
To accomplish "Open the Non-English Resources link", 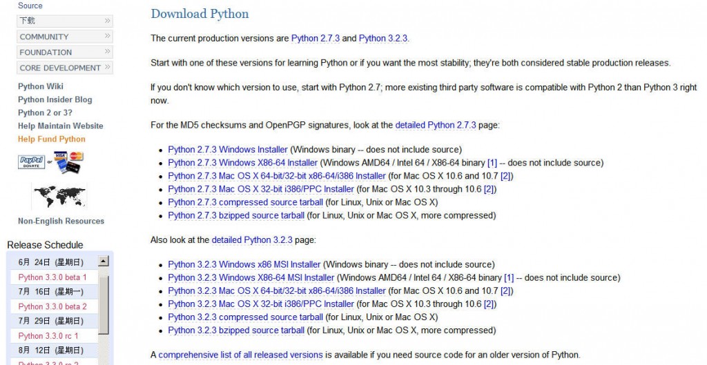I will tap(61, 221).
